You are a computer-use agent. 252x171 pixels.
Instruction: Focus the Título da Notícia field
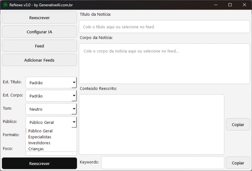(x=164, y=27)
